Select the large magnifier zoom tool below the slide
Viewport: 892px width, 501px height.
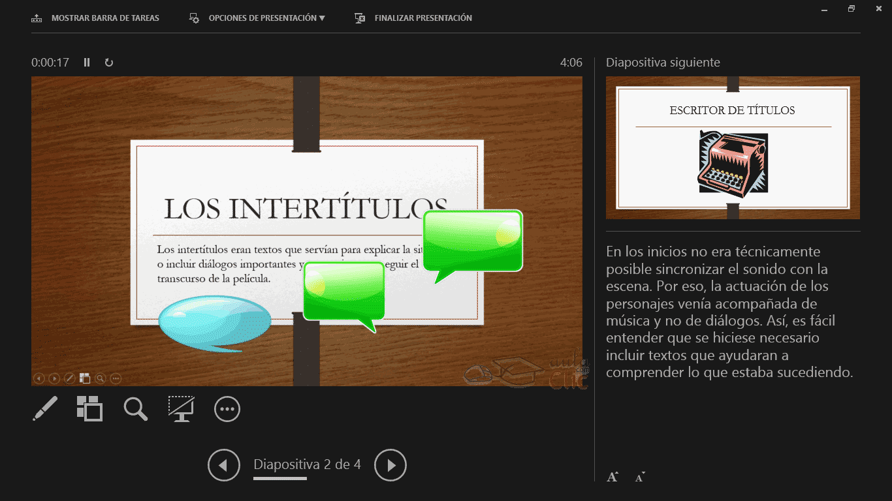point(136,409)
